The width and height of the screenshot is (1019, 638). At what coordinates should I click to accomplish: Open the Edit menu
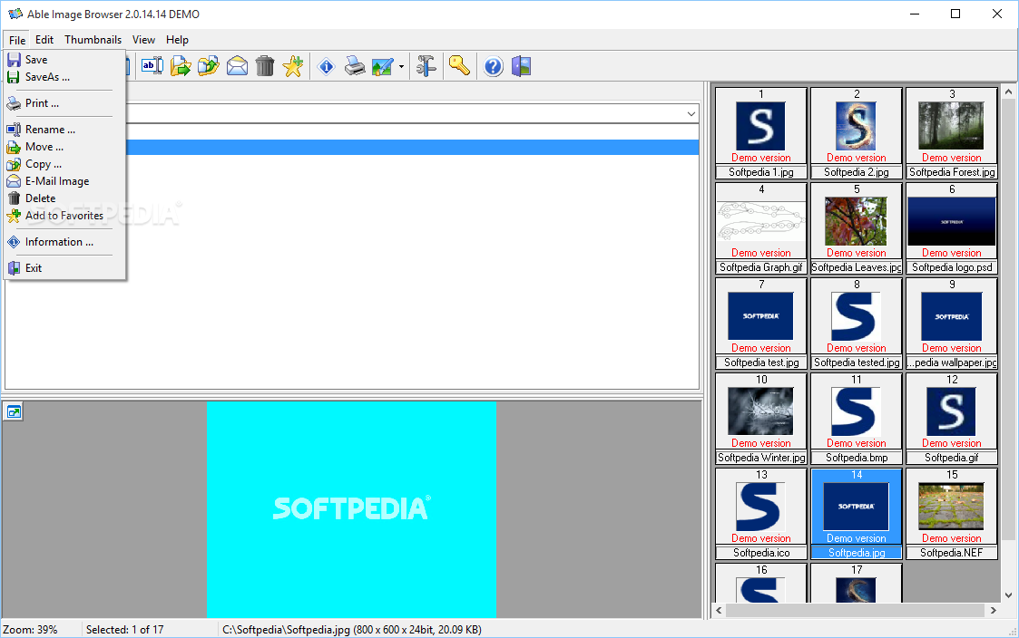44,40
